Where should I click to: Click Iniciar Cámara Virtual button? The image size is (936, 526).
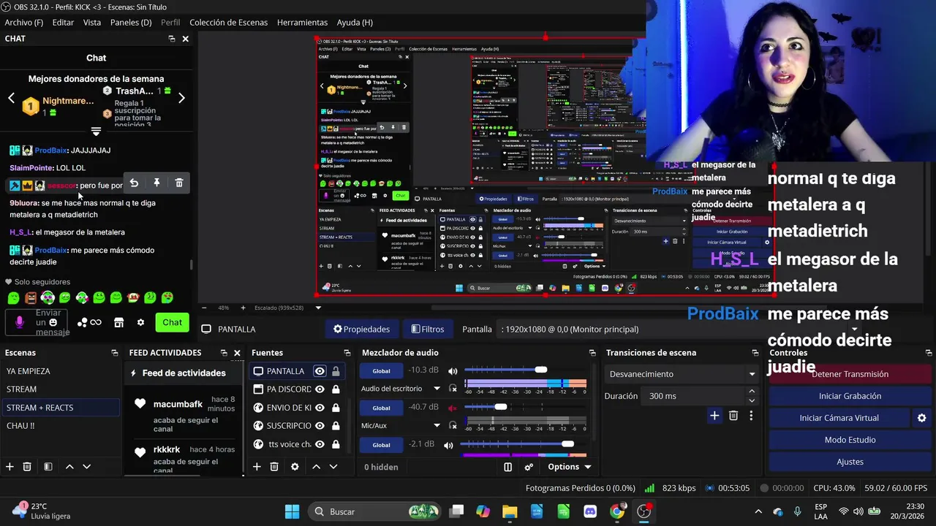(x=839, y=418)
